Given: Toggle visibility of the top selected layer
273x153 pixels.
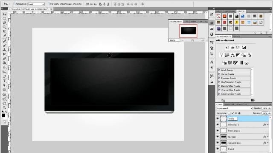Looking at the screenshot, I should click(218, 119).
